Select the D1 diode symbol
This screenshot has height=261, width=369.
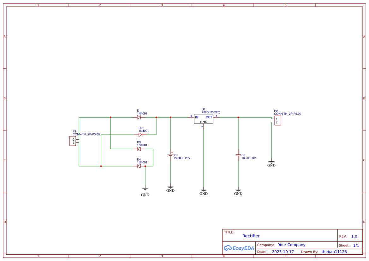(139, 117)
